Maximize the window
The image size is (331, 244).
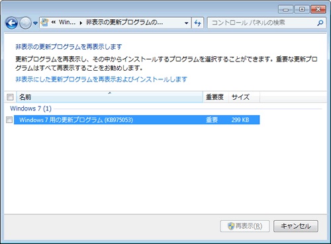(302, 9)
